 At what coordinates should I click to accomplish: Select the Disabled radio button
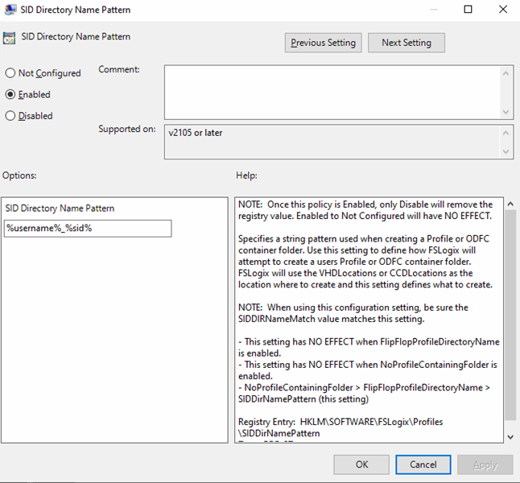10,116
